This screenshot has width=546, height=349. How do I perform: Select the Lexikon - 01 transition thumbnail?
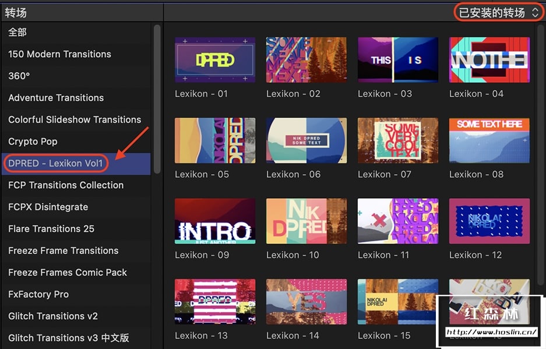pos(215,60)
